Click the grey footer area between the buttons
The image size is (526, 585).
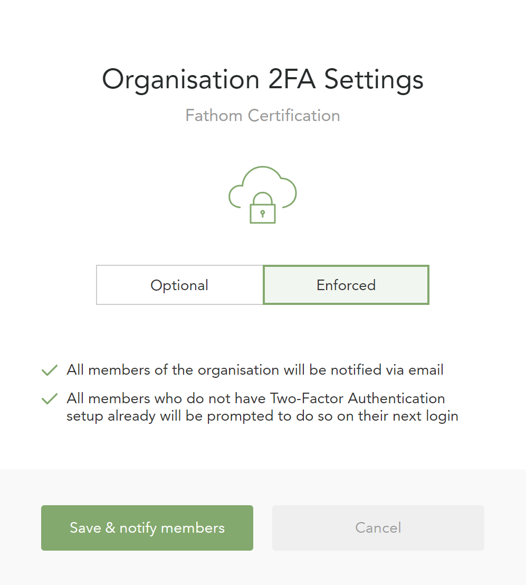tap(263, 528)
